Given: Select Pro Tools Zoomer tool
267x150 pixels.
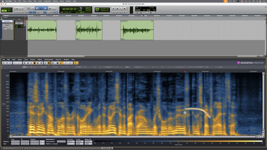Looking at the screenshot, I should 33,8.
